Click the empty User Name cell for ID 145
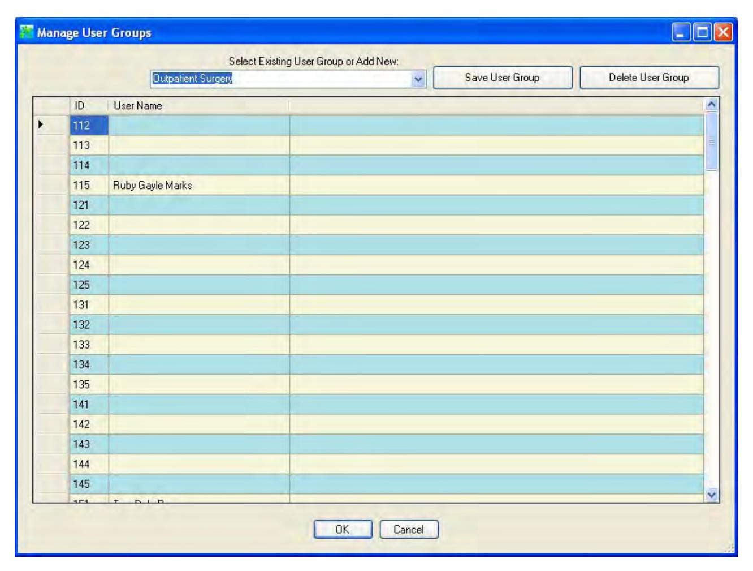 199,484
